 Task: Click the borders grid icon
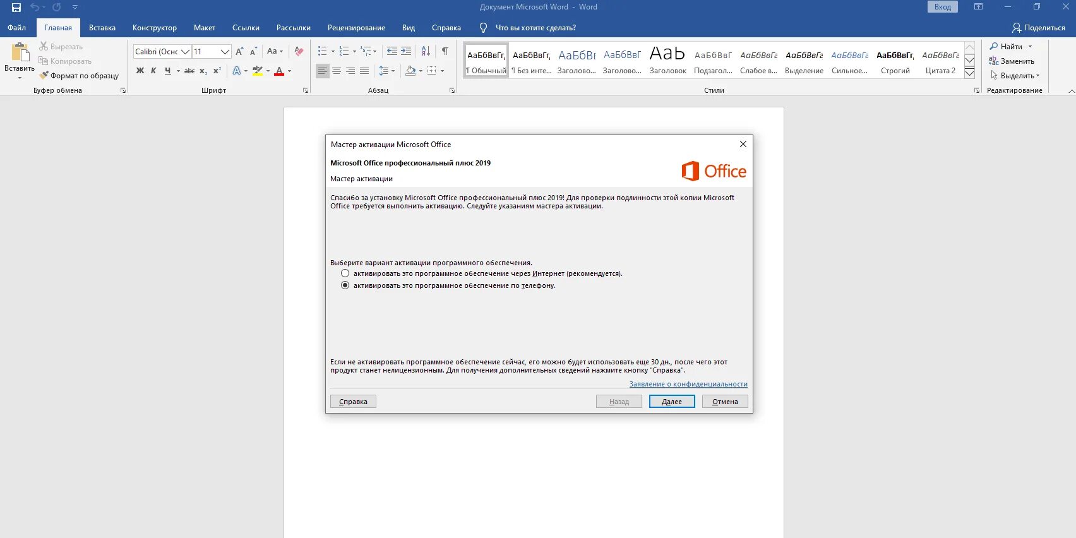[x=432, y=71]
